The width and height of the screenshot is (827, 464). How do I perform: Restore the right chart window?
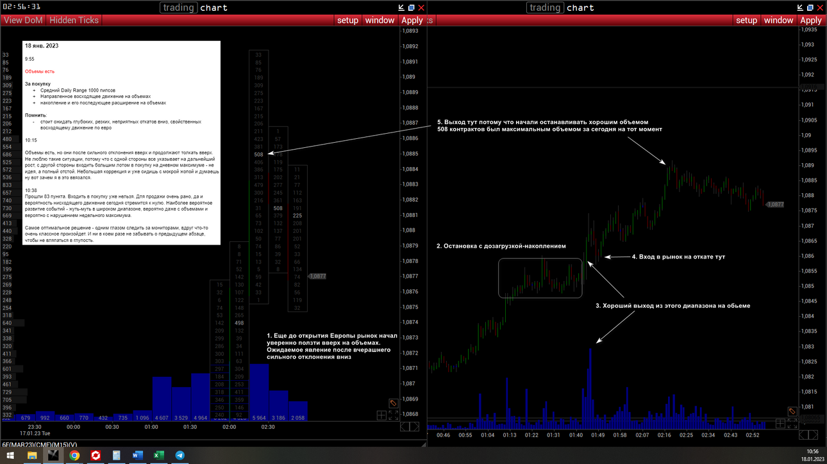(x=810, y=8)
